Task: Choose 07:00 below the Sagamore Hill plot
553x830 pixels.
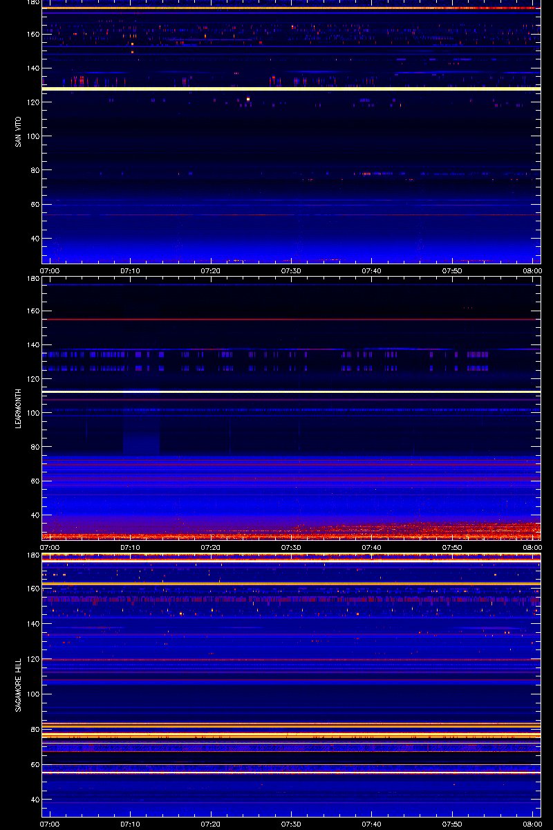Action: click(x=50, y=824)
